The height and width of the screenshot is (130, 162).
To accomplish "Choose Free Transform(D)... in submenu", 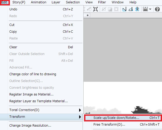I will point(123,125).
